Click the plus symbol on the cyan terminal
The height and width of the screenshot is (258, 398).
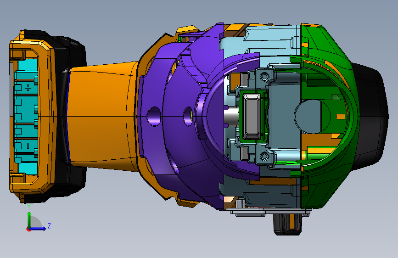point(28,88)
